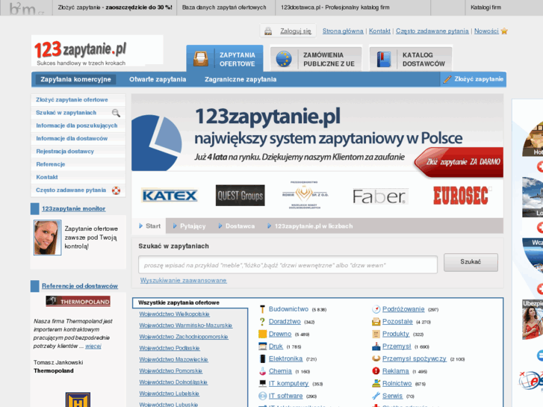The width and height of the screenshot is (543, 407).
Task: Click the KATEX logo
Action: [x=170, y=196]
